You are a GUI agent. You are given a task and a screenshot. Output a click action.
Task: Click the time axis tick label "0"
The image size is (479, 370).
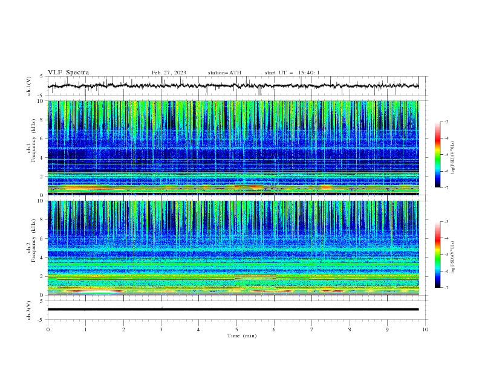tap(48, 329)
